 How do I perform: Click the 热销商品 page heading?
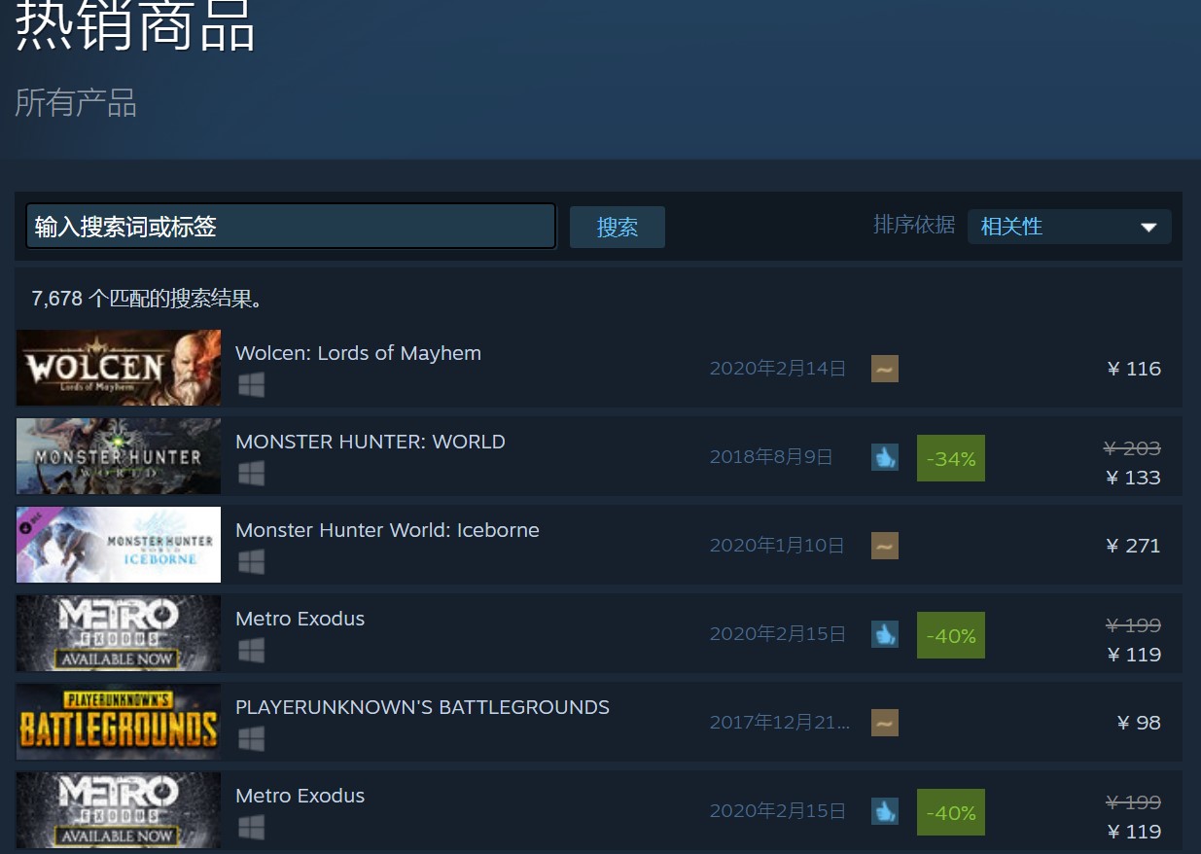click(x=135, y=24)
